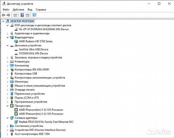
Task: Collapse the Видеоадаптеры category
Action: coord(7,37)
